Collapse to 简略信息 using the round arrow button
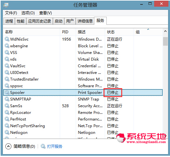170x157 pixels. tap(8, 146)
